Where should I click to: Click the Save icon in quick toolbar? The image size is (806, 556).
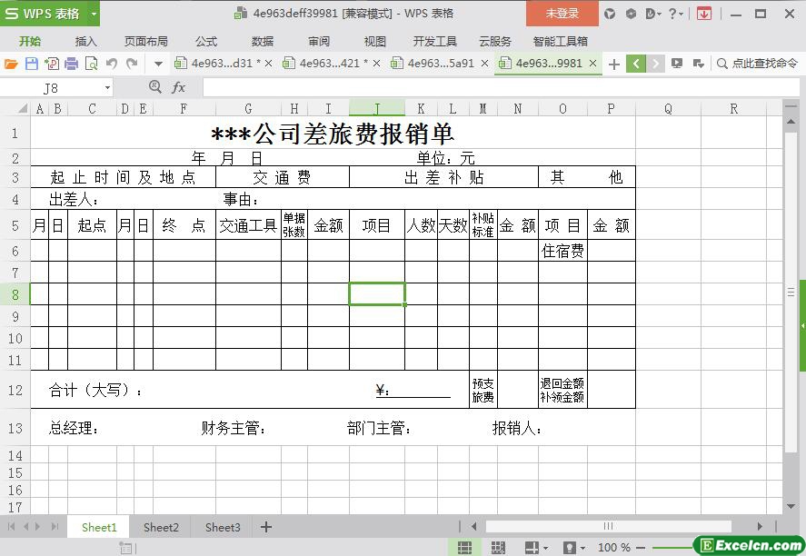[x=32, y=64]
